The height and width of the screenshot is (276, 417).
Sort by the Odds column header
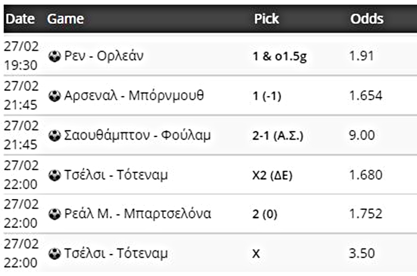[x=366, y=19]
